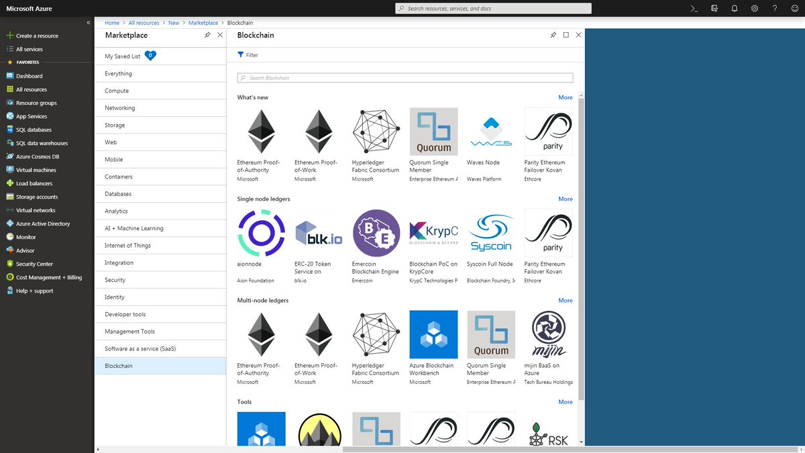Open Quorum Single Member under What's new

(x=434, y=145)
